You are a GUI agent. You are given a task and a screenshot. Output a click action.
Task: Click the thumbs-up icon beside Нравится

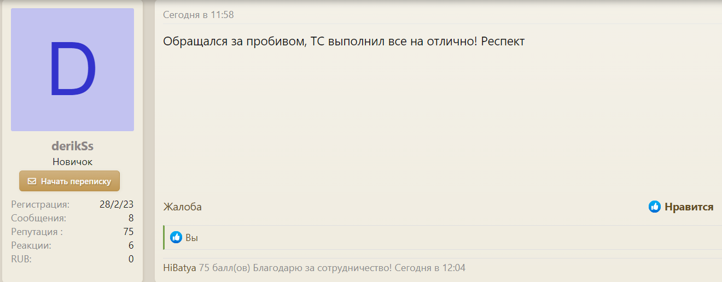point(654,207)
